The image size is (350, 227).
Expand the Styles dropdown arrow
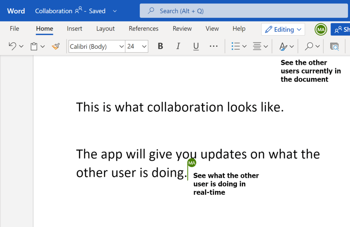[292, 46]
